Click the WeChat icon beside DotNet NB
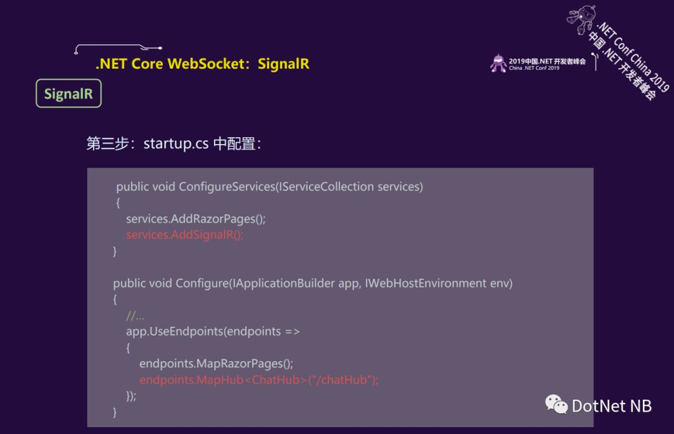 pyautogui.click(x=556, y=404)
